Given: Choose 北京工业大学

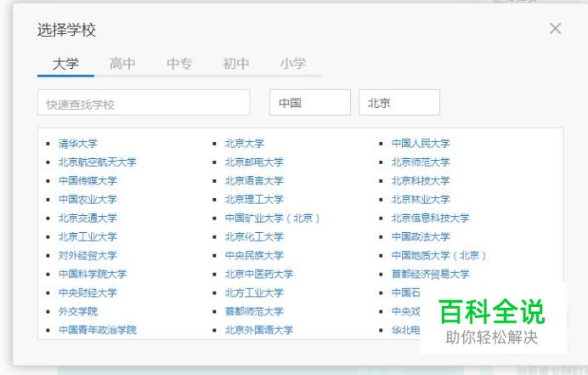Looking at the screenshot, I should coord(88,237).
